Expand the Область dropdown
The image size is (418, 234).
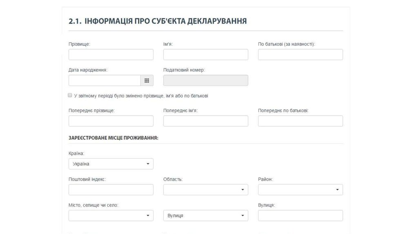pyautogui.click(x=206, y=190)
